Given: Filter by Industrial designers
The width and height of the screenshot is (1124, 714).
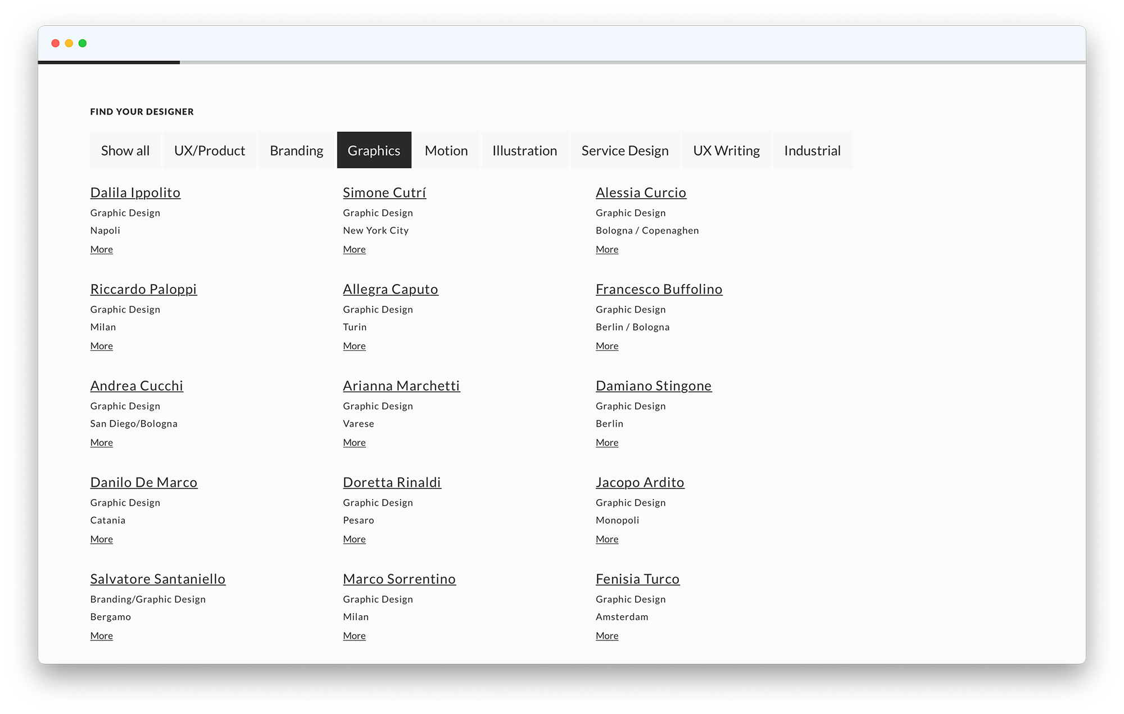Looking at the screenshot, I should (813, 150).
